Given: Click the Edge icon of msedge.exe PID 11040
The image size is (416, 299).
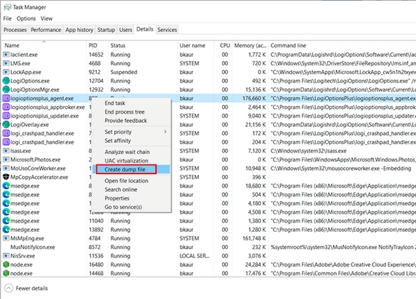Looking at the screenshot, I should tap(6, 221).
